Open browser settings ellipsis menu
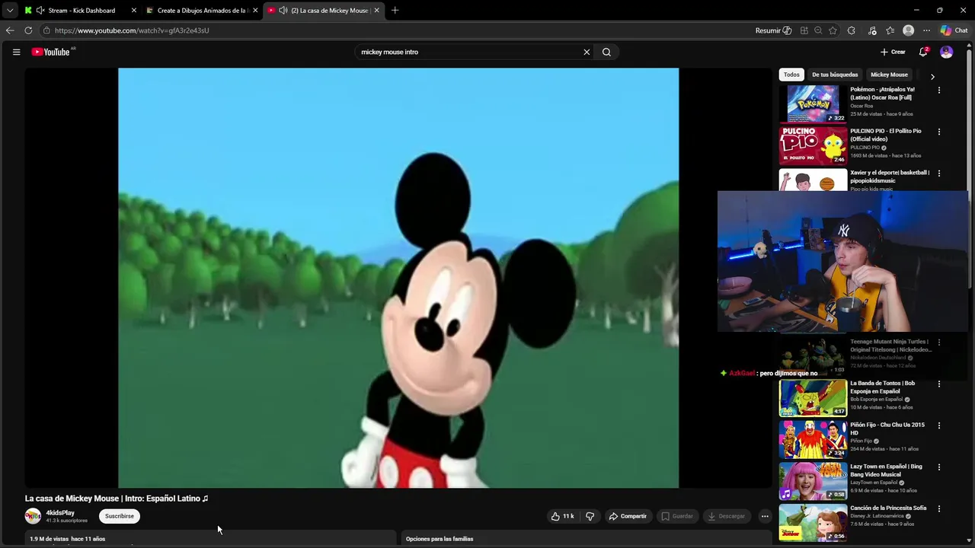 [926, 30]
